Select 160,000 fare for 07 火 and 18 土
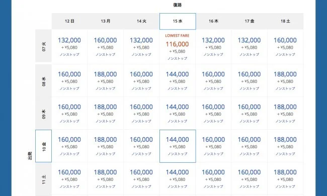This screenshot has height=196, width=327. coord(285,47)
